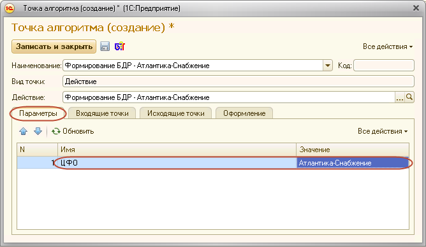Open table Все действия menu
The image size is (426, 247).
tap(383, 131)
